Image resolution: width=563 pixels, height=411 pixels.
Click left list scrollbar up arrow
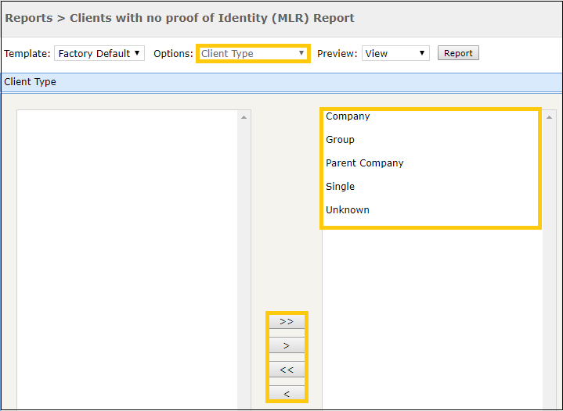pyautogui.click(x=244, y=117)
